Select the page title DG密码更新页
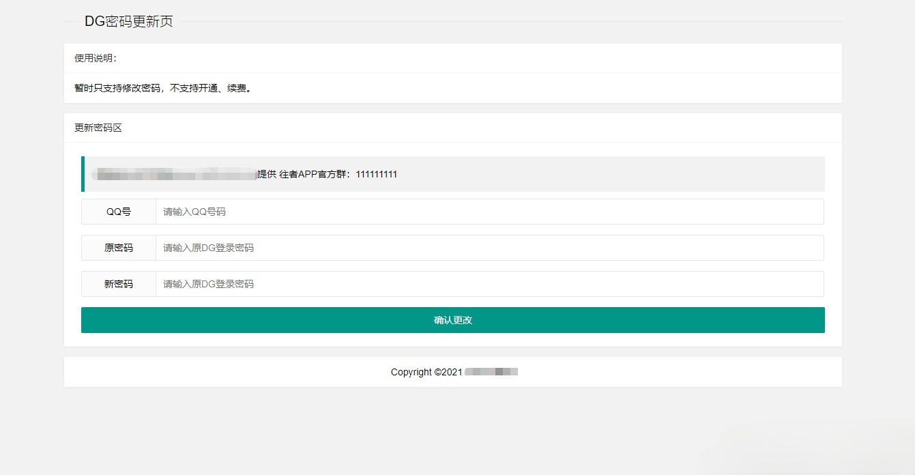Screen dimensions: 915x475 [x=128, y=21]
